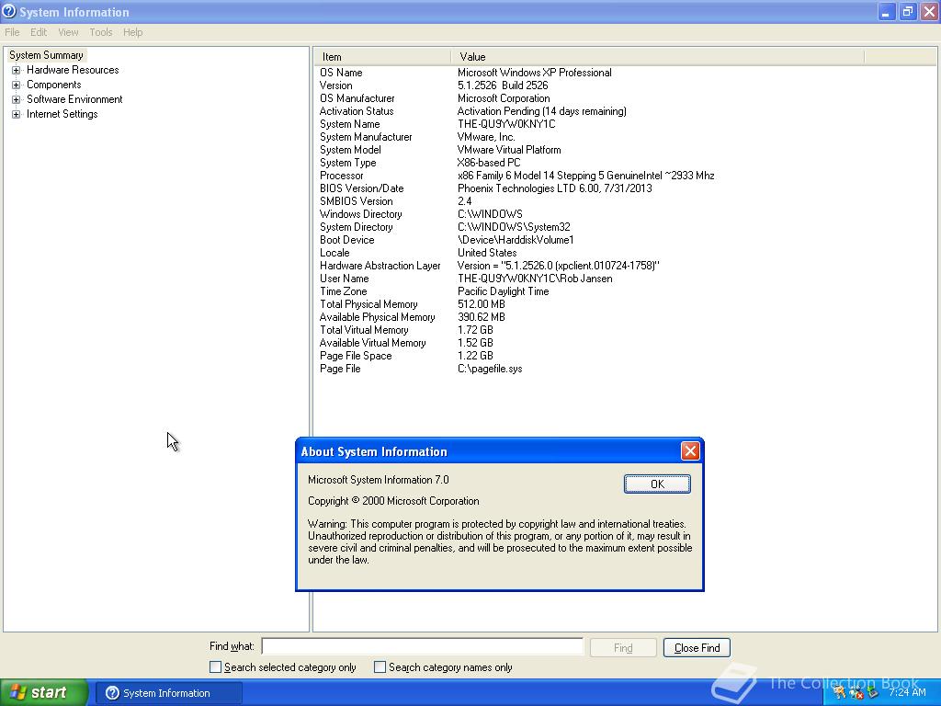
Task: Click System Information taskbar button
Action: (169, 693)
